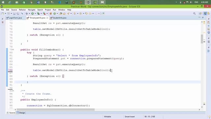Viewport: 211px width, 119px height.
Task: Click the Debug bug toolbar icon
Action: click(x=27, y=14)
